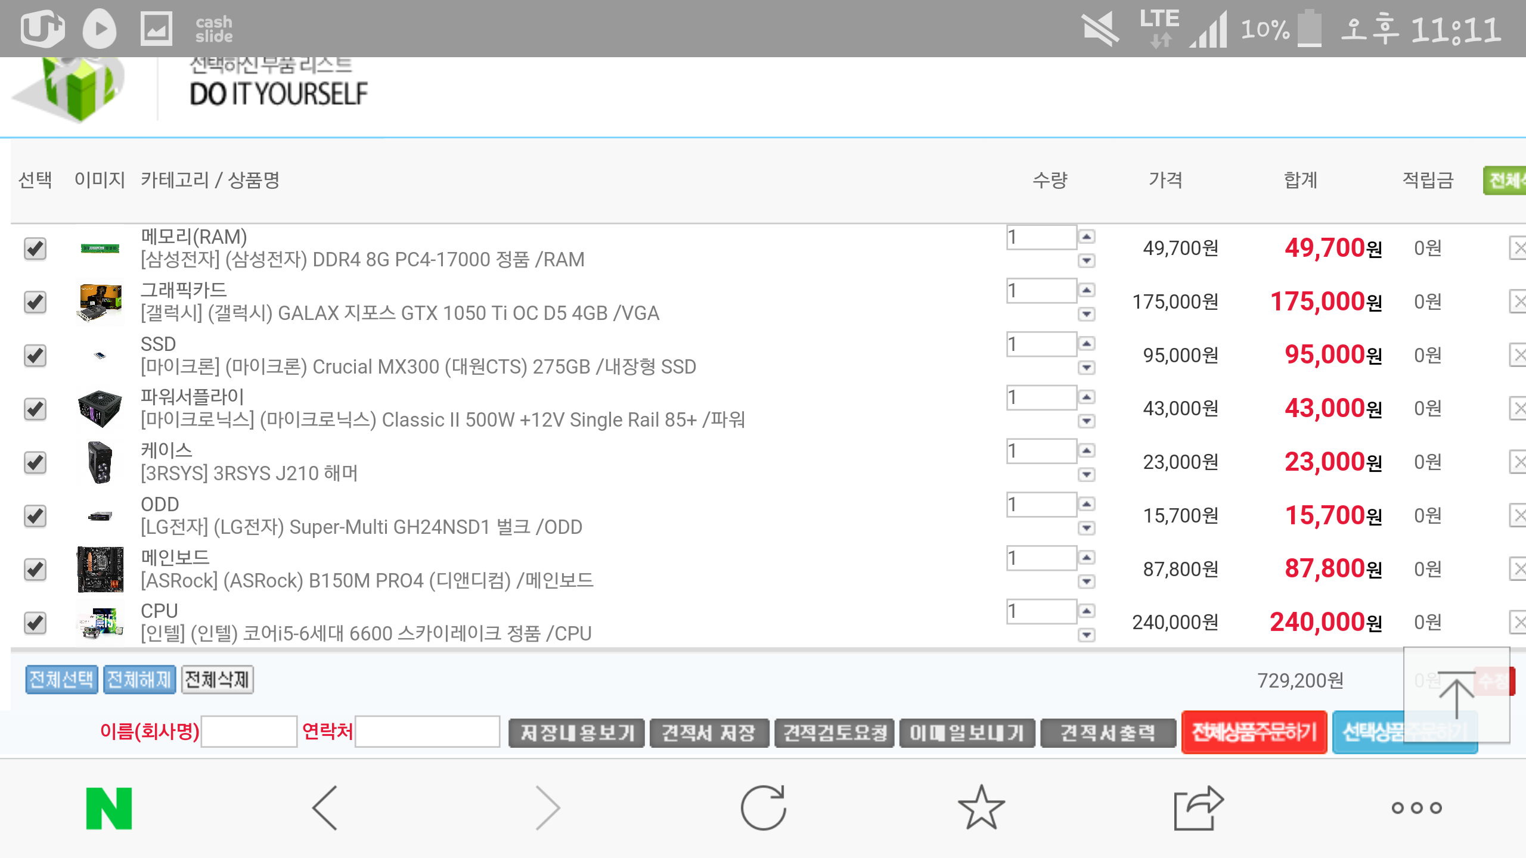Image resolution: width=1526 pixels, height=858 pixels.
Task: Open the three-dot more menu
Action: pos(1416,808)
